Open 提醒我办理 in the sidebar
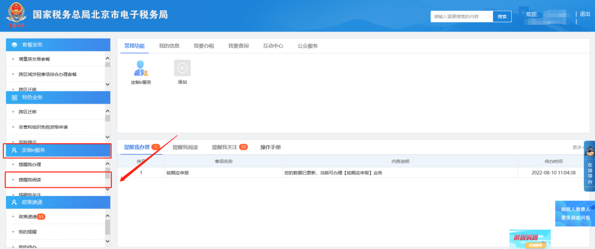Image resolution: width=595 pixels, height=249 pixels. (x=30, y=164)
